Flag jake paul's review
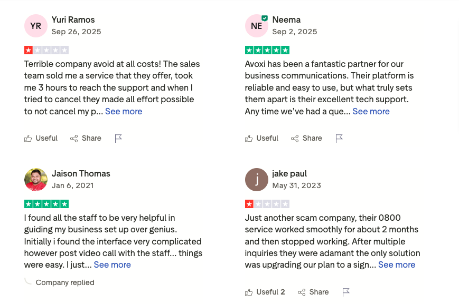 click(x=346, y=292)
